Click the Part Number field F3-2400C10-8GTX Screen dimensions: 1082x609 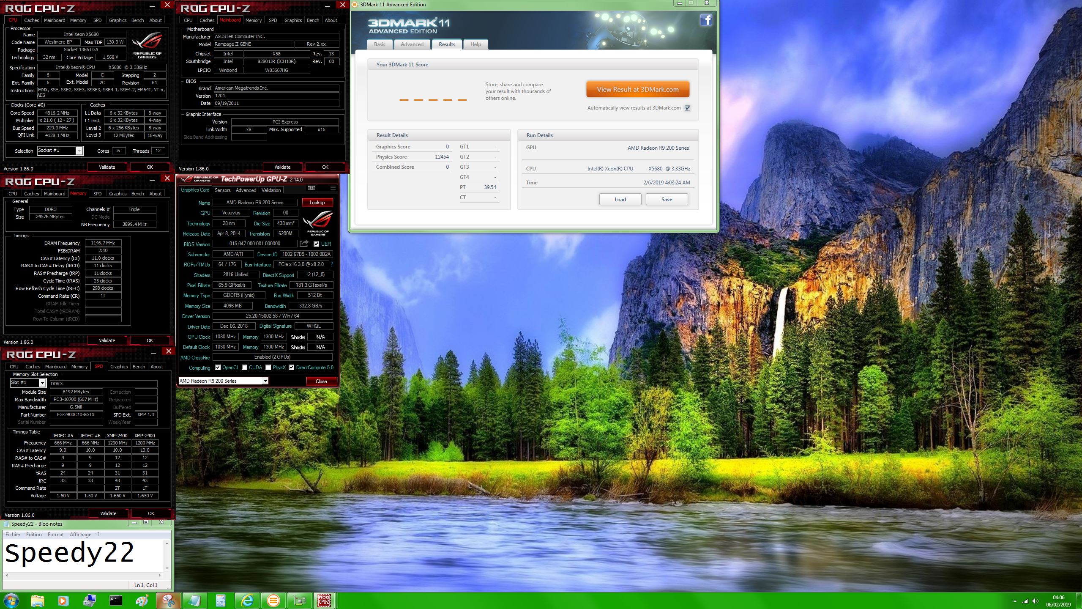[76, 415]
